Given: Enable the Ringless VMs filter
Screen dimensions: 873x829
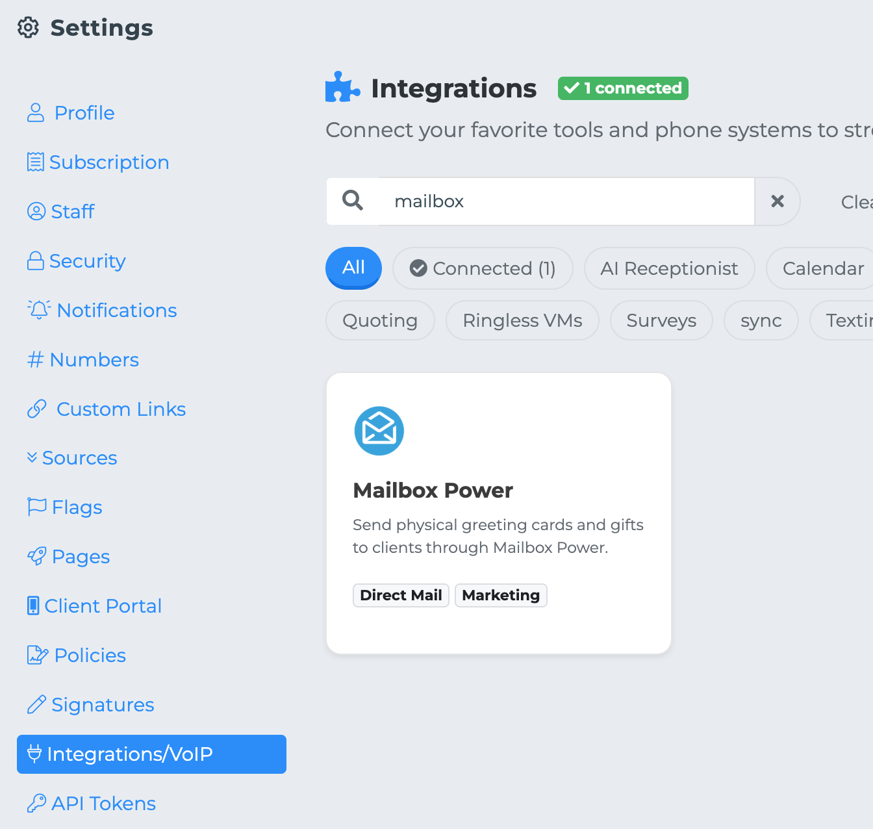Looking at the screenshot, I should coord(522,320).
